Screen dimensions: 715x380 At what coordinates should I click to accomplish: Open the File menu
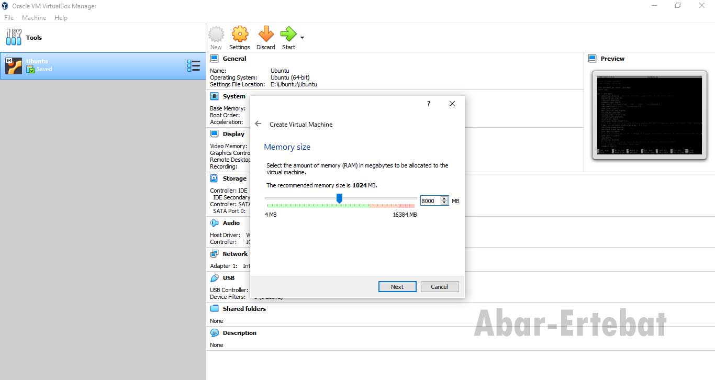[x=9, y=18]
